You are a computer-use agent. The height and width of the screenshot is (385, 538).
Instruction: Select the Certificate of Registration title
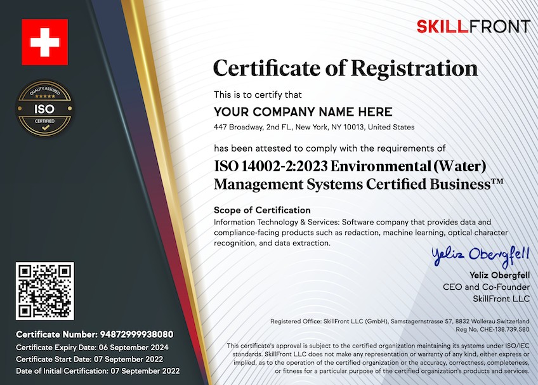tap(345, 67)
